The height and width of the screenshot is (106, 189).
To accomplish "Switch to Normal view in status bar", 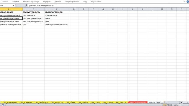I will pyautogui.click(x=165, y=105).
